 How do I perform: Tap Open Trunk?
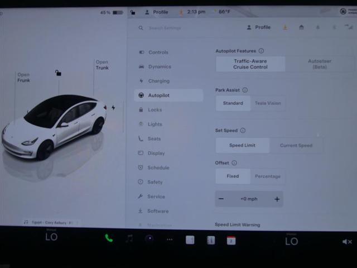pyautogui.click(x=102, y=65)
